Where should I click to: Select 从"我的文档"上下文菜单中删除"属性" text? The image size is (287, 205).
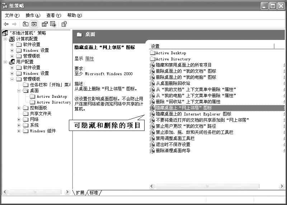tap(196, 90)
